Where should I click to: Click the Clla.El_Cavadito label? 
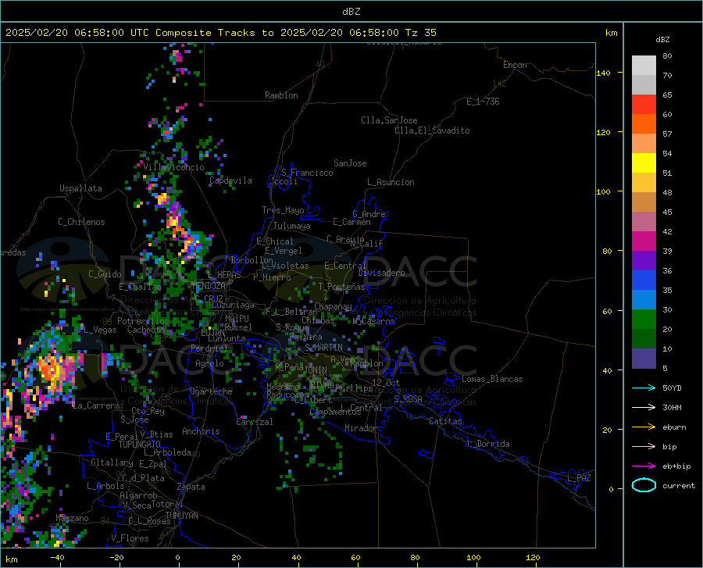pos(432,130)
